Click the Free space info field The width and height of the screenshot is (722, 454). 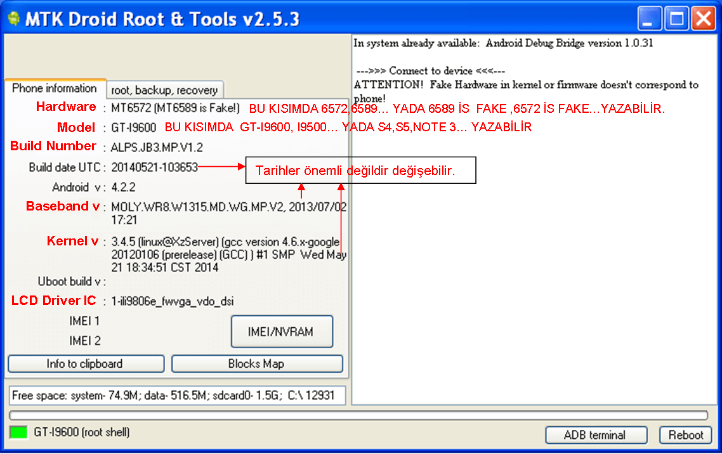tap(178, 396)
